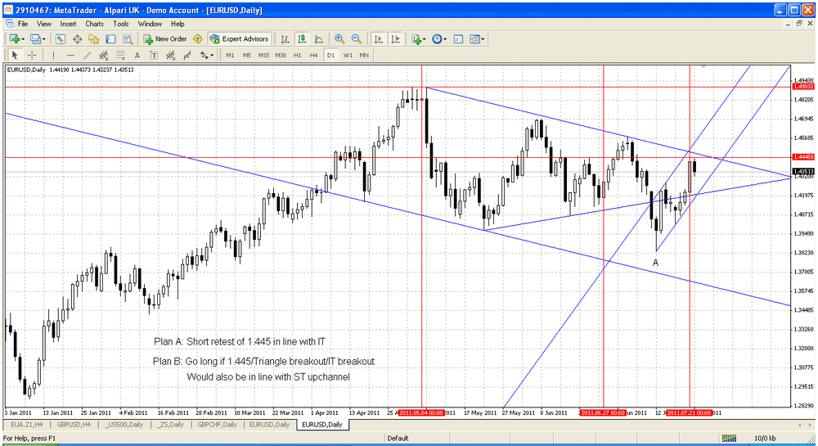Switch to the _ZS,Daily chart tab

171,425
